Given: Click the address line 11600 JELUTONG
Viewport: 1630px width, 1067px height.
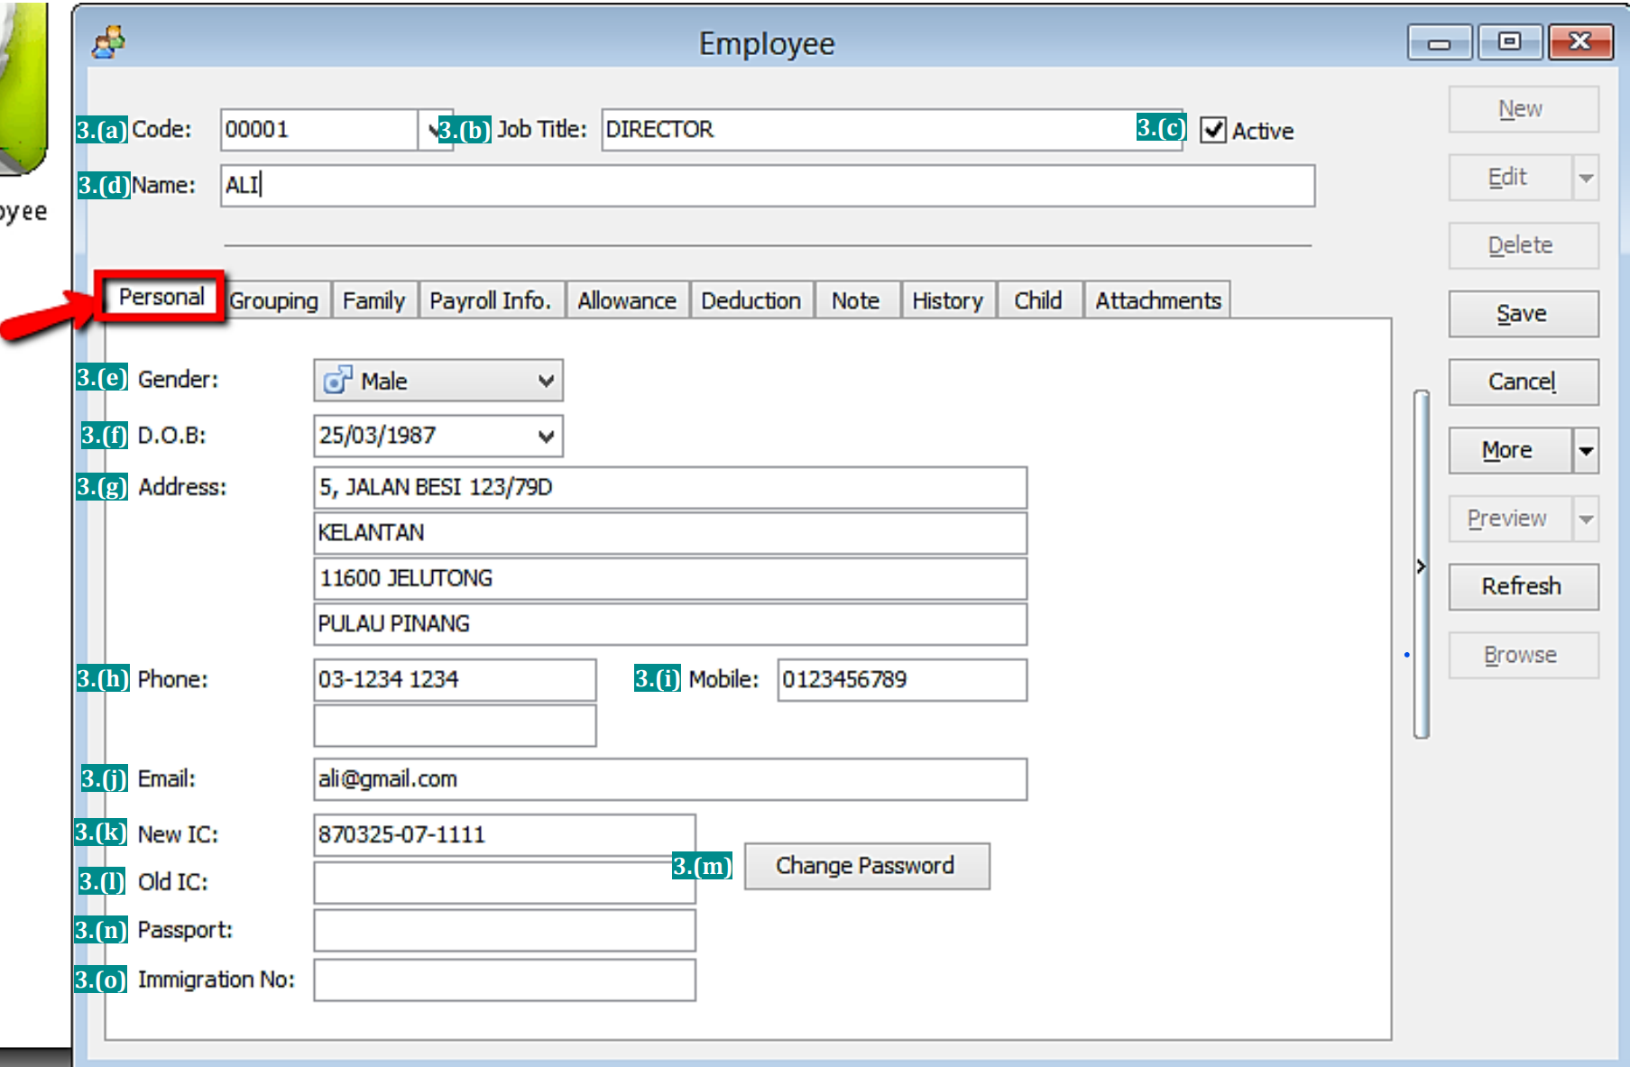Looking at the screenshot, I should tap(670, 579).
